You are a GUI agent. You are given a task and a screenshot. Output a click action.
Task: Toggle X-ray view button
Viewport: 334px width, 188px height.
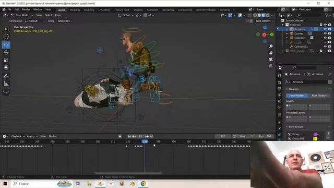249,15
